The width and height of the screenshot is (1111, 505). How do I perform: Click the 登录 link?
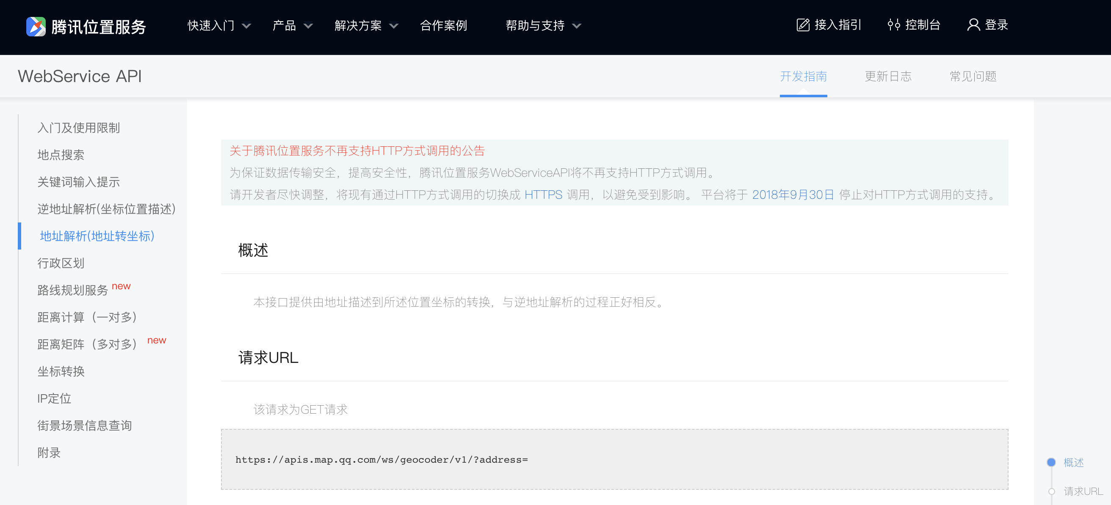click(x=996, y=25)
